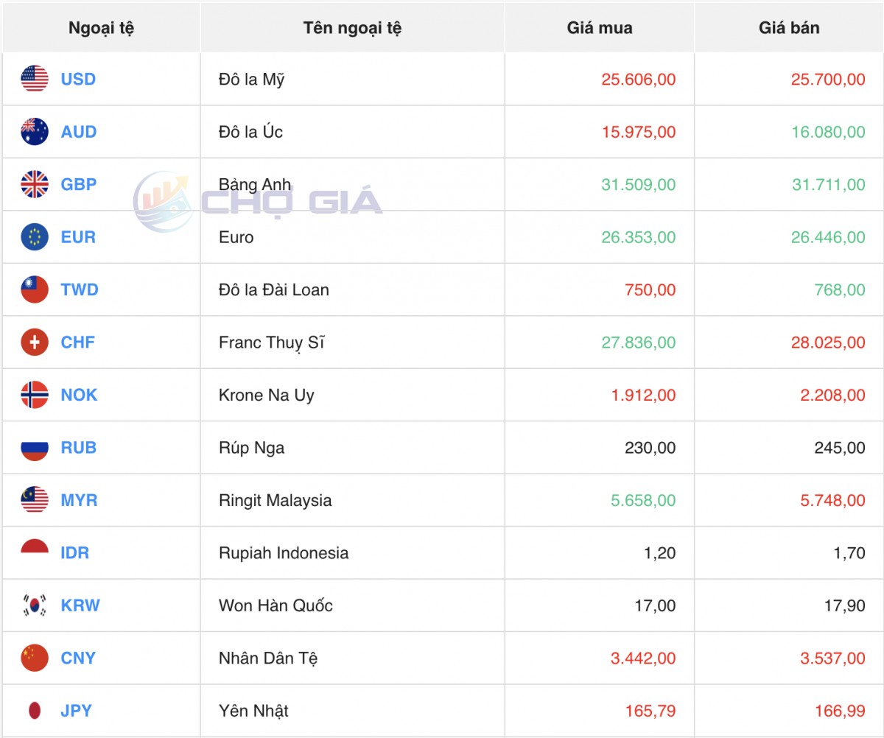Click the China flag icon

pyautogui.click(x=35, y=658)
